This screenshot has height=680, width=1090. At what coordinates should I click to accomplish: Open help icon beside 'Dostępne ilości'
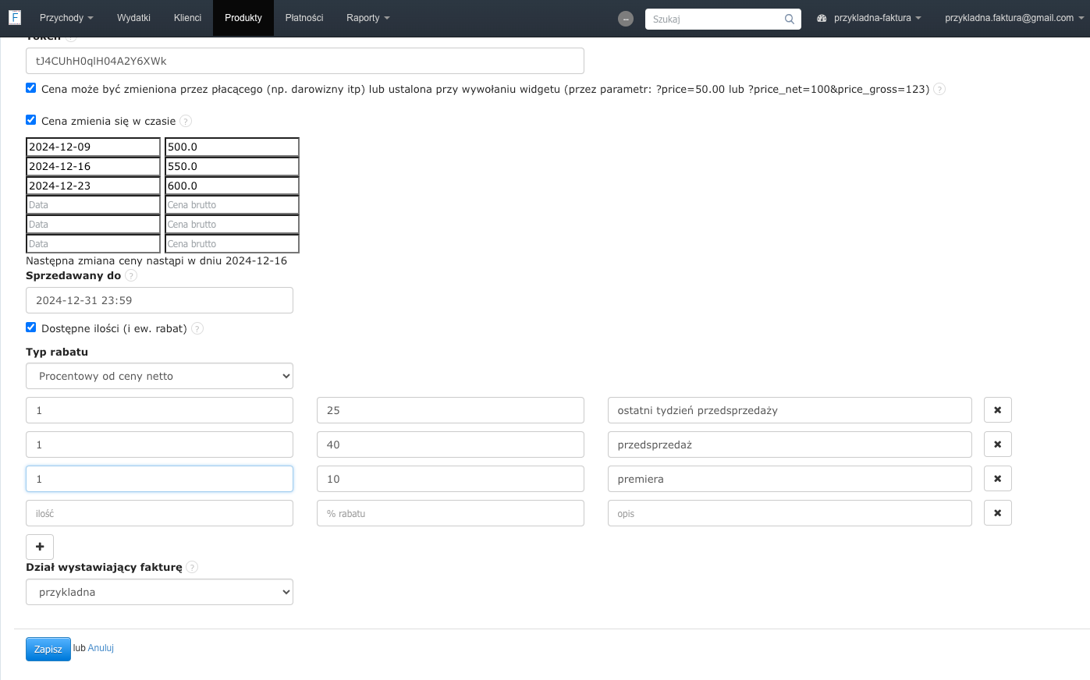click(197, 328)
